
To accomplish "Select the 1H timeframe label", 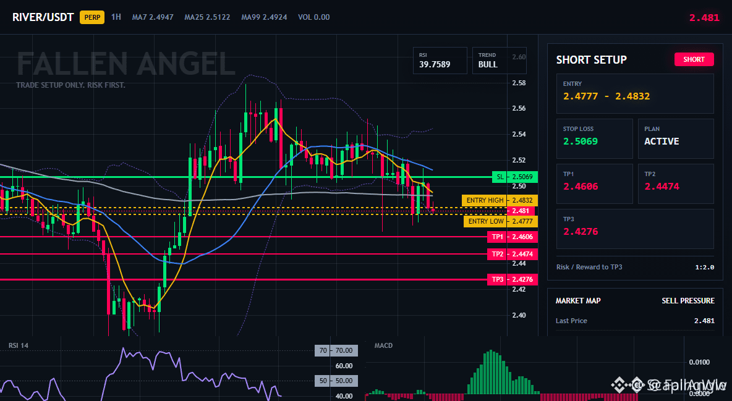I will (x=116, y=17).
